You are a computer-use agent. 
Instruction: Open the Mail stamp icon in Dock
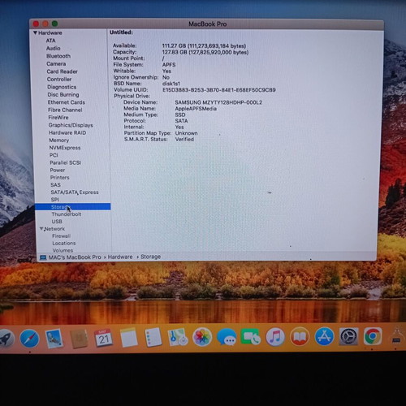54,339
